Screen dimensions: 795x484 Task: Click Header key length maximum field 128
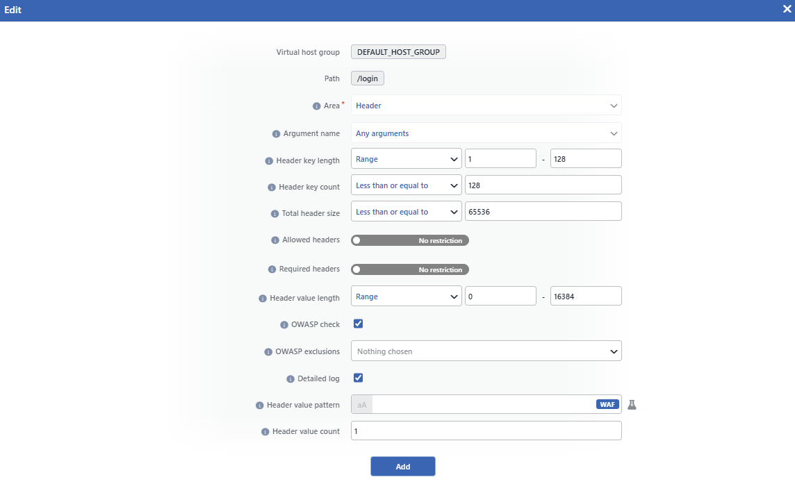586,158
